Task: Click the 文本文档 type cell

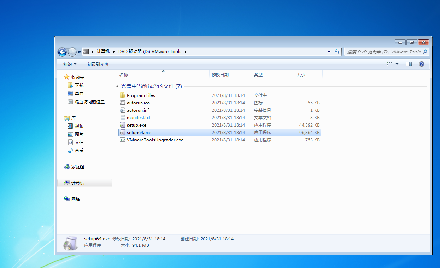Action: [263, 117]
